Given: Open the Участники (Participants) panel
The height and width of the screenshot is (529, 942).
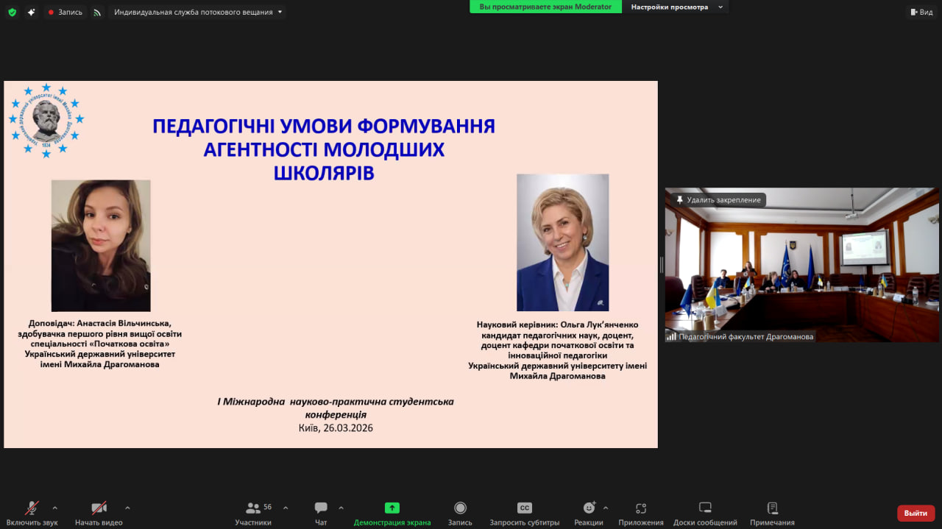Looking at the screenshot, I should 253,511.
